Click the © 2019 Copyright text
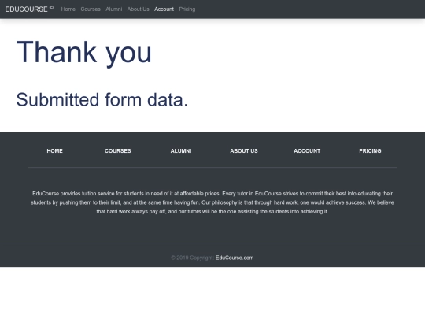Viewport: 425px width, 319px height. point(193,258)
